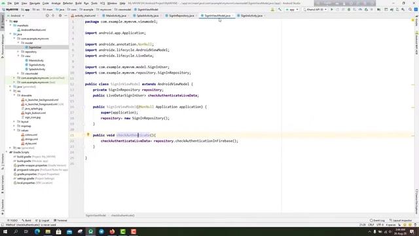Click the debug bug icon in toolbar
419x236 pixels.
(x=349, y=9)
